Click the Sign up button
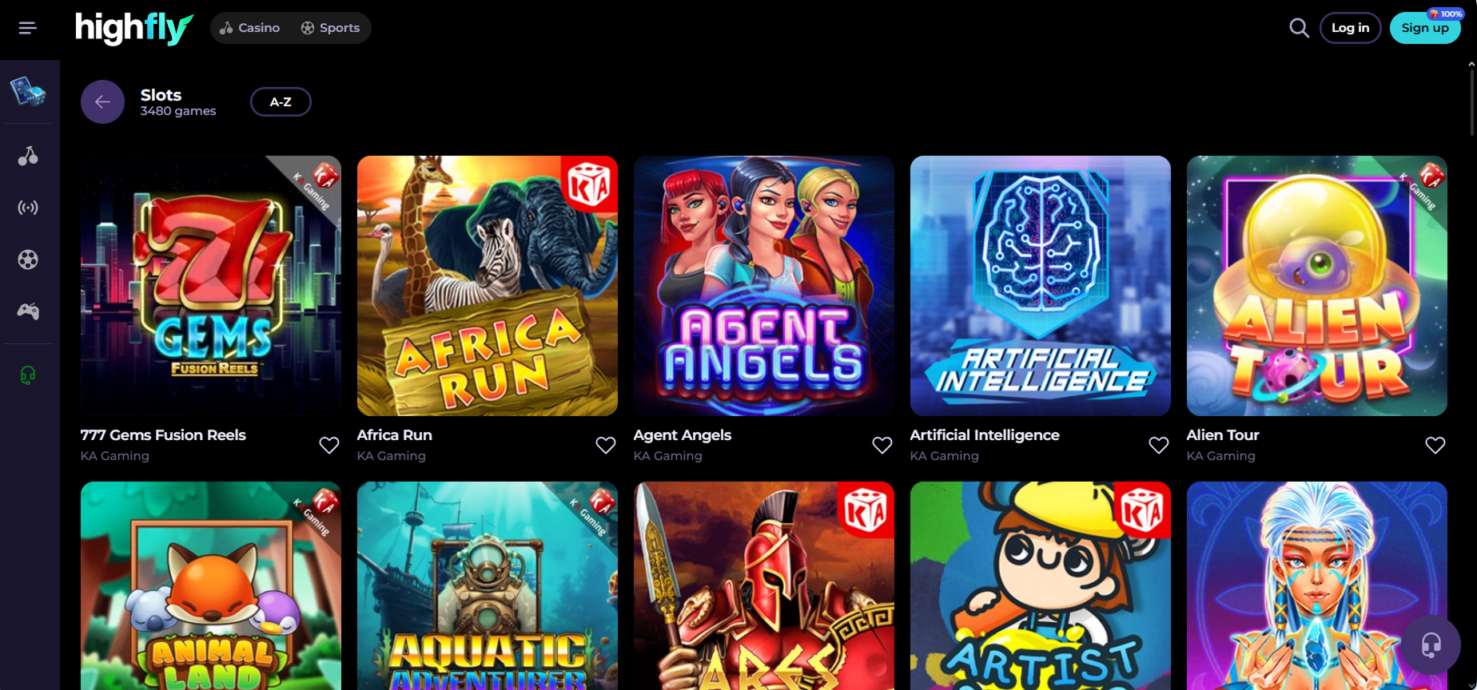The image size is (1477, 690). pos(1425,28)
